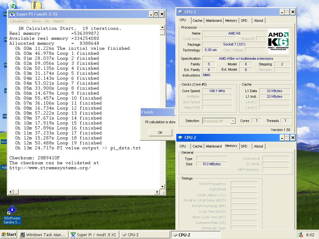Open About tab in upper CPU-Z
The width and height of the screenshot is (319, 239).
pyautogui.click(x=258, y=21)
